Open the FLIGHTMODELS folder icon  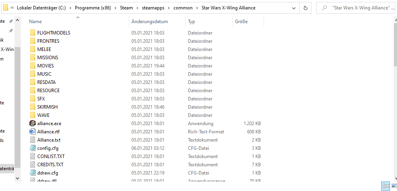click(33, 33)
